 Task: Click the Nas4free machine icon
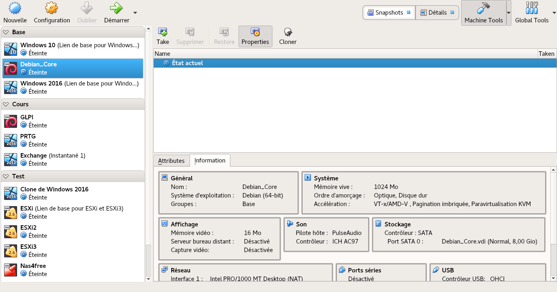(x=11, y=270)
